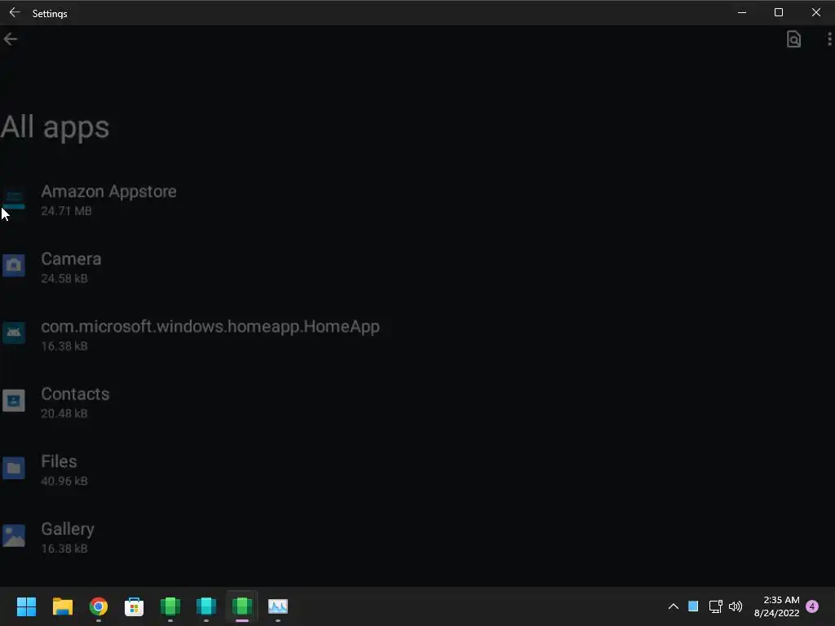Click the Files app icon
835x626 pixels.
point(14,468)
